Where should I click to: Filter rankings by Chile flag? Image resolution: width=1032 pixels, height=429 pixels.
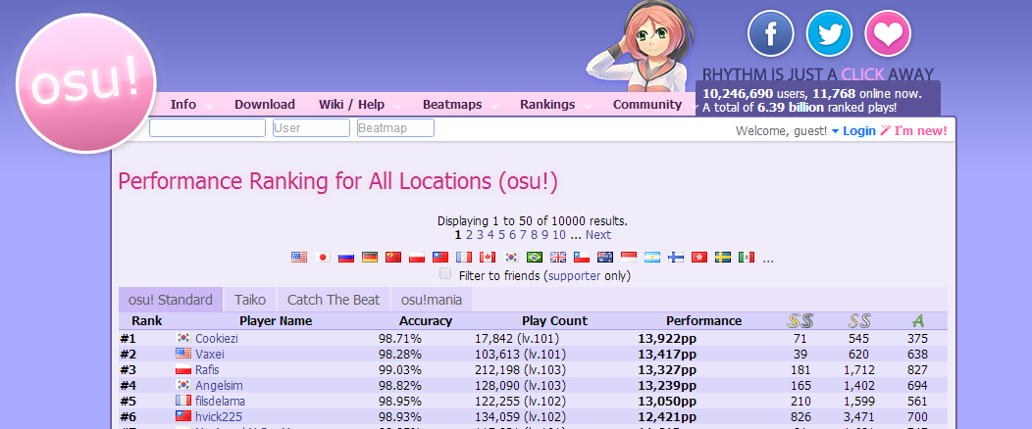[x=582, y=258]
